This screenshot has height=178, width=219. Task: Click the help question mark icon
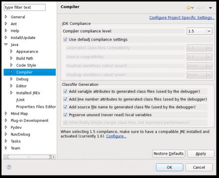pos(9,167)
